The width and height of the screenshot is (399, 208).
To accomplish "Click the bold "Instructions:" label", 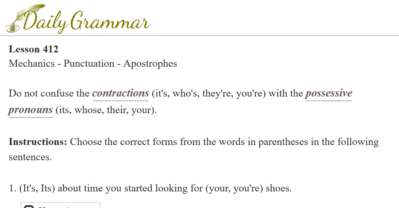I will tap(38, 142).
